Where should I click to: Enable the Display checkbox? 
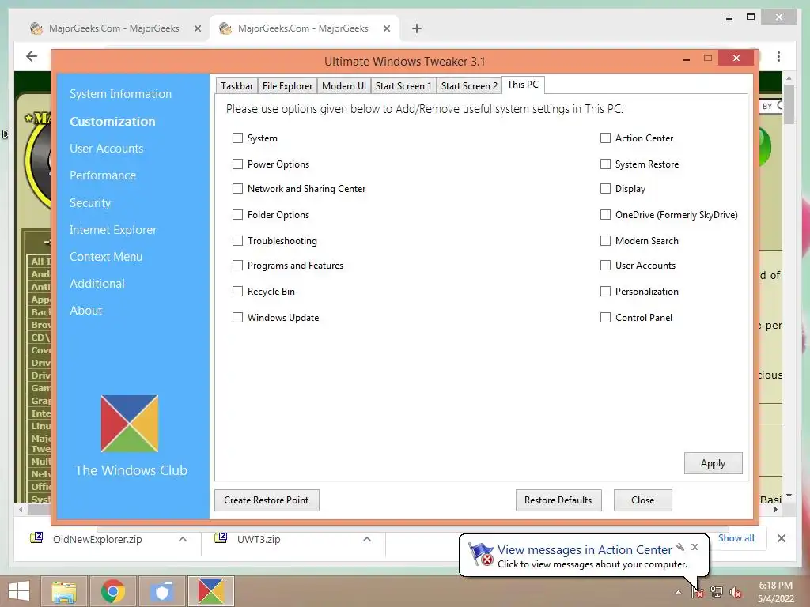click(605, 188)
